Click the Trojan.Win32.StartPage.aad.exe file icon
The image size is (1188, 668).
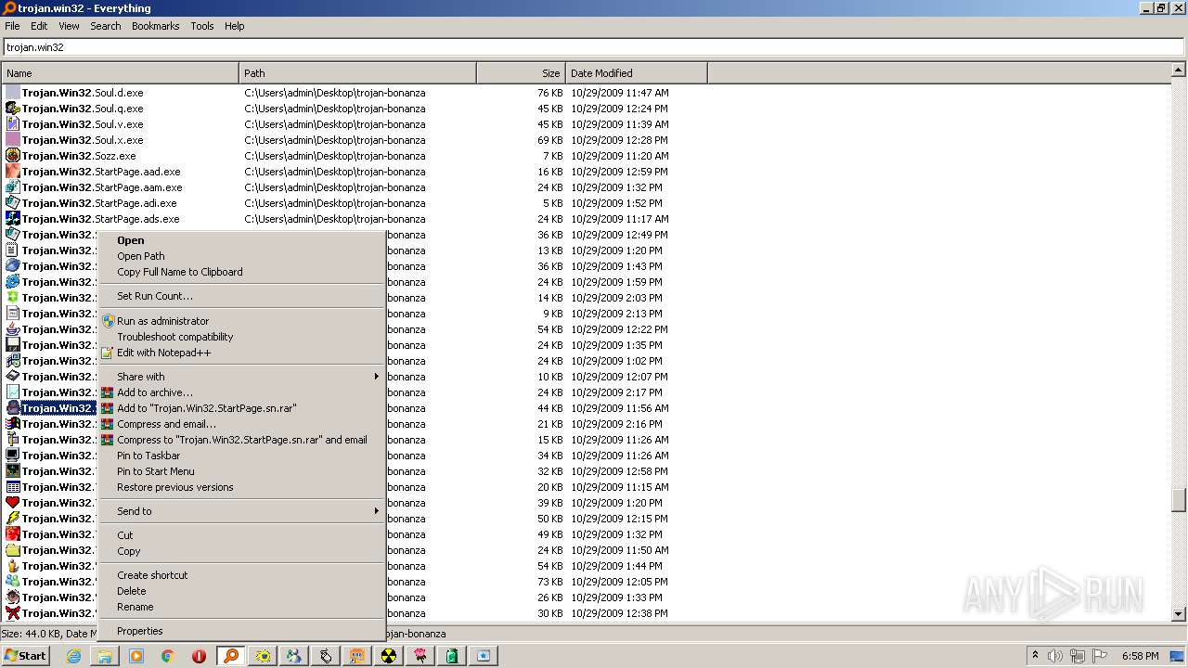click(x=12, y=172)
